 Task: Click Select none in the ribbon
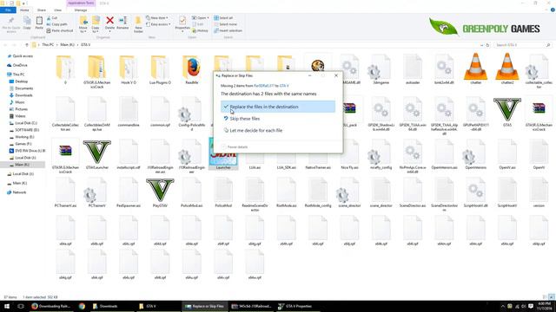225,24
